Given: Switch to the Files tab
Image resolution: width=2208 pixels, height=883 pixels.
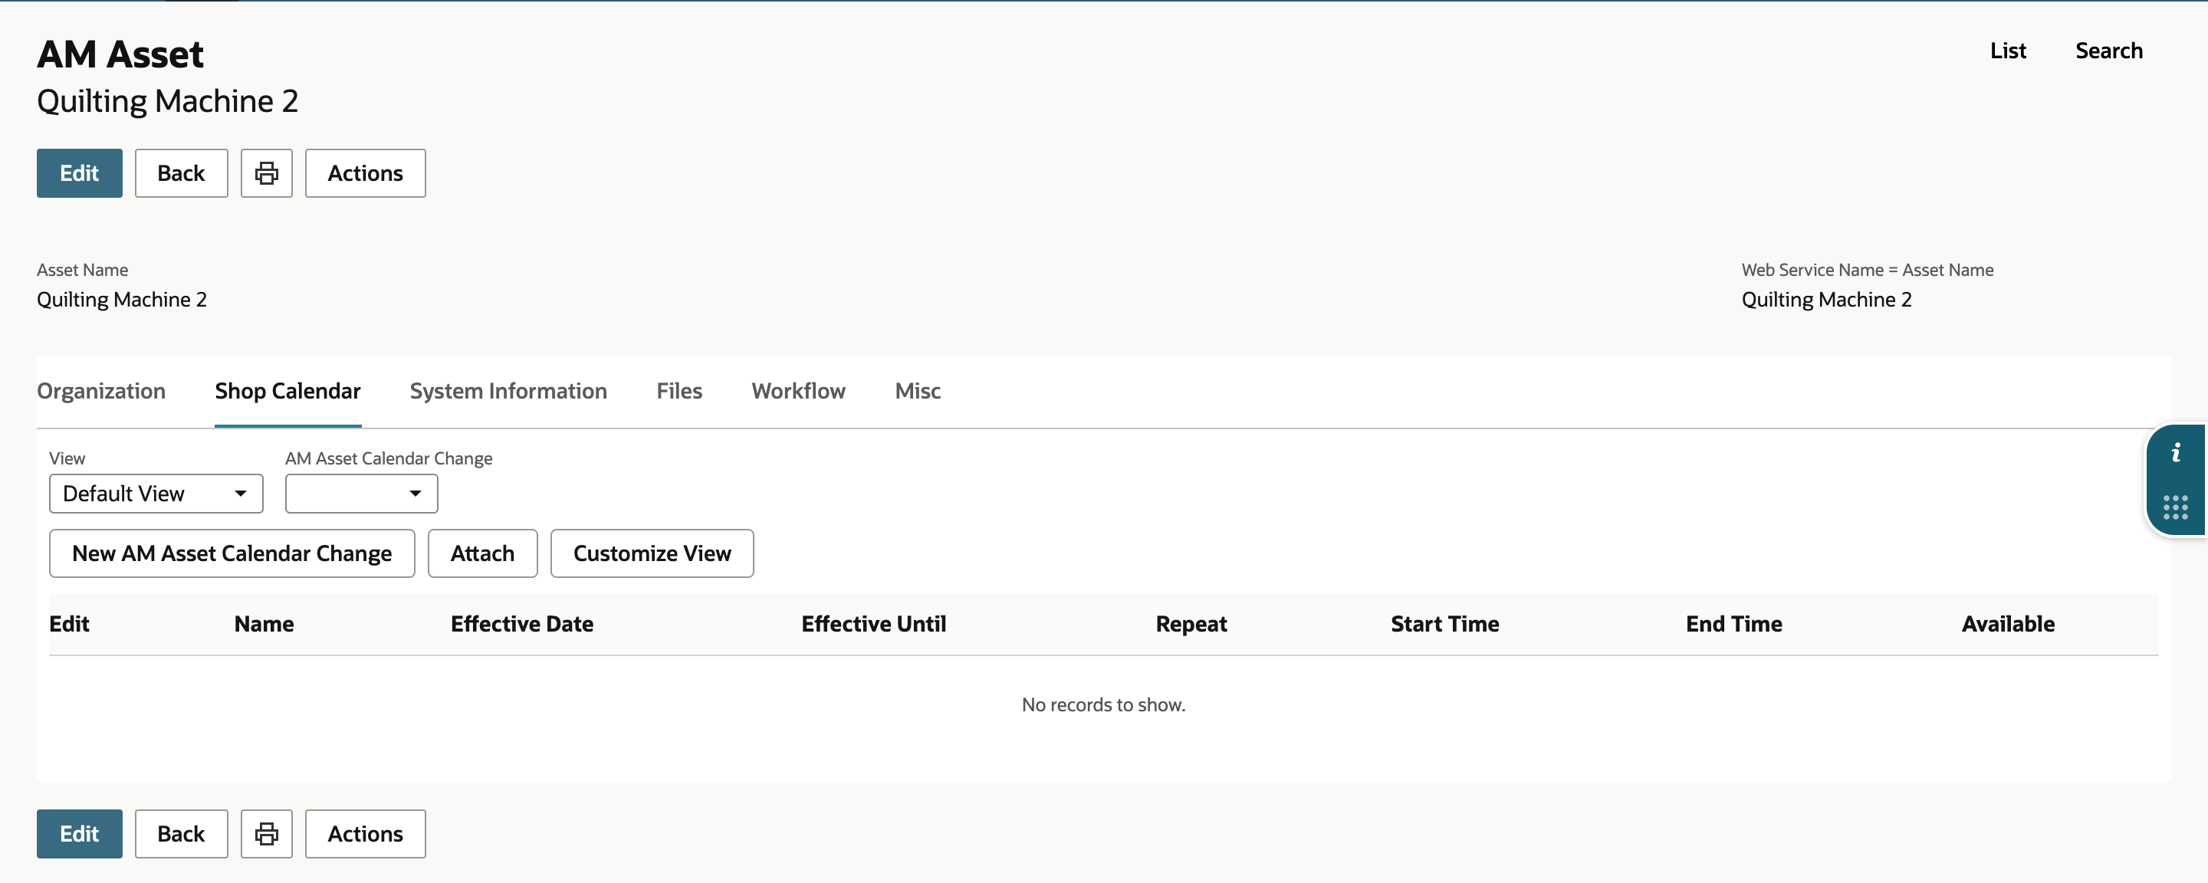Looking at the screenshot, I should (x=678, y=391).
